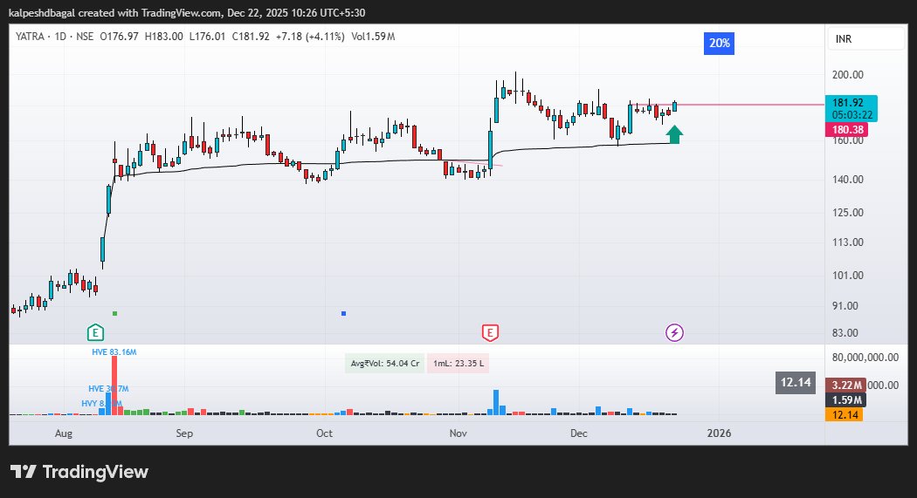Viewport: 917px width, 498px height.
Task: Click the Sep label on time axis
Action: [184, 433]
